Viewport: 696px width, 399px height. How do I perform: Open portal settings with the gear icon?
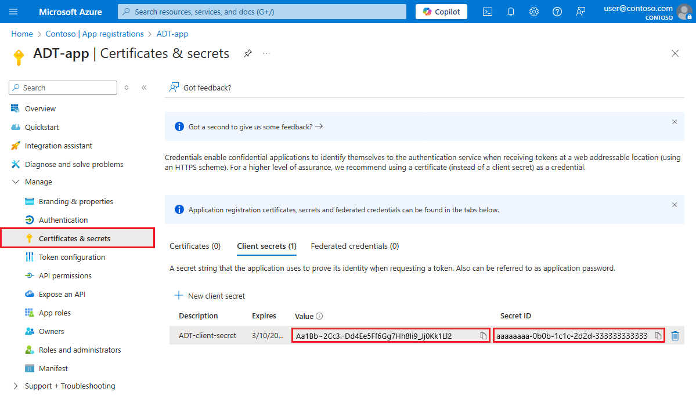coord(533,11)
